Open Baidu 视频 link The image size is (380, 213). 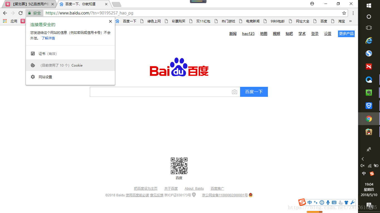[x=277, y=34]
